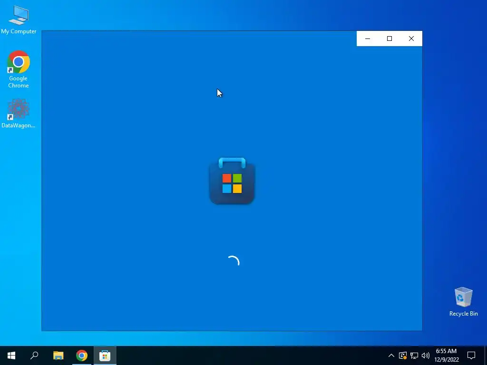Image resolution: width=487 pixels, height=365 pixels.
Task: Show hidden system tray icons
Action: coord(391,355)
